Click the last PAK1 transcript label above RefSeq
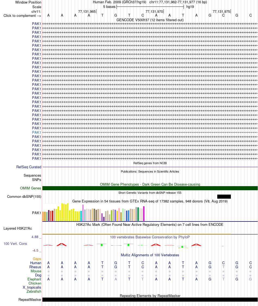The width and height of the screenshot is (258, 306). click(37, 158)
